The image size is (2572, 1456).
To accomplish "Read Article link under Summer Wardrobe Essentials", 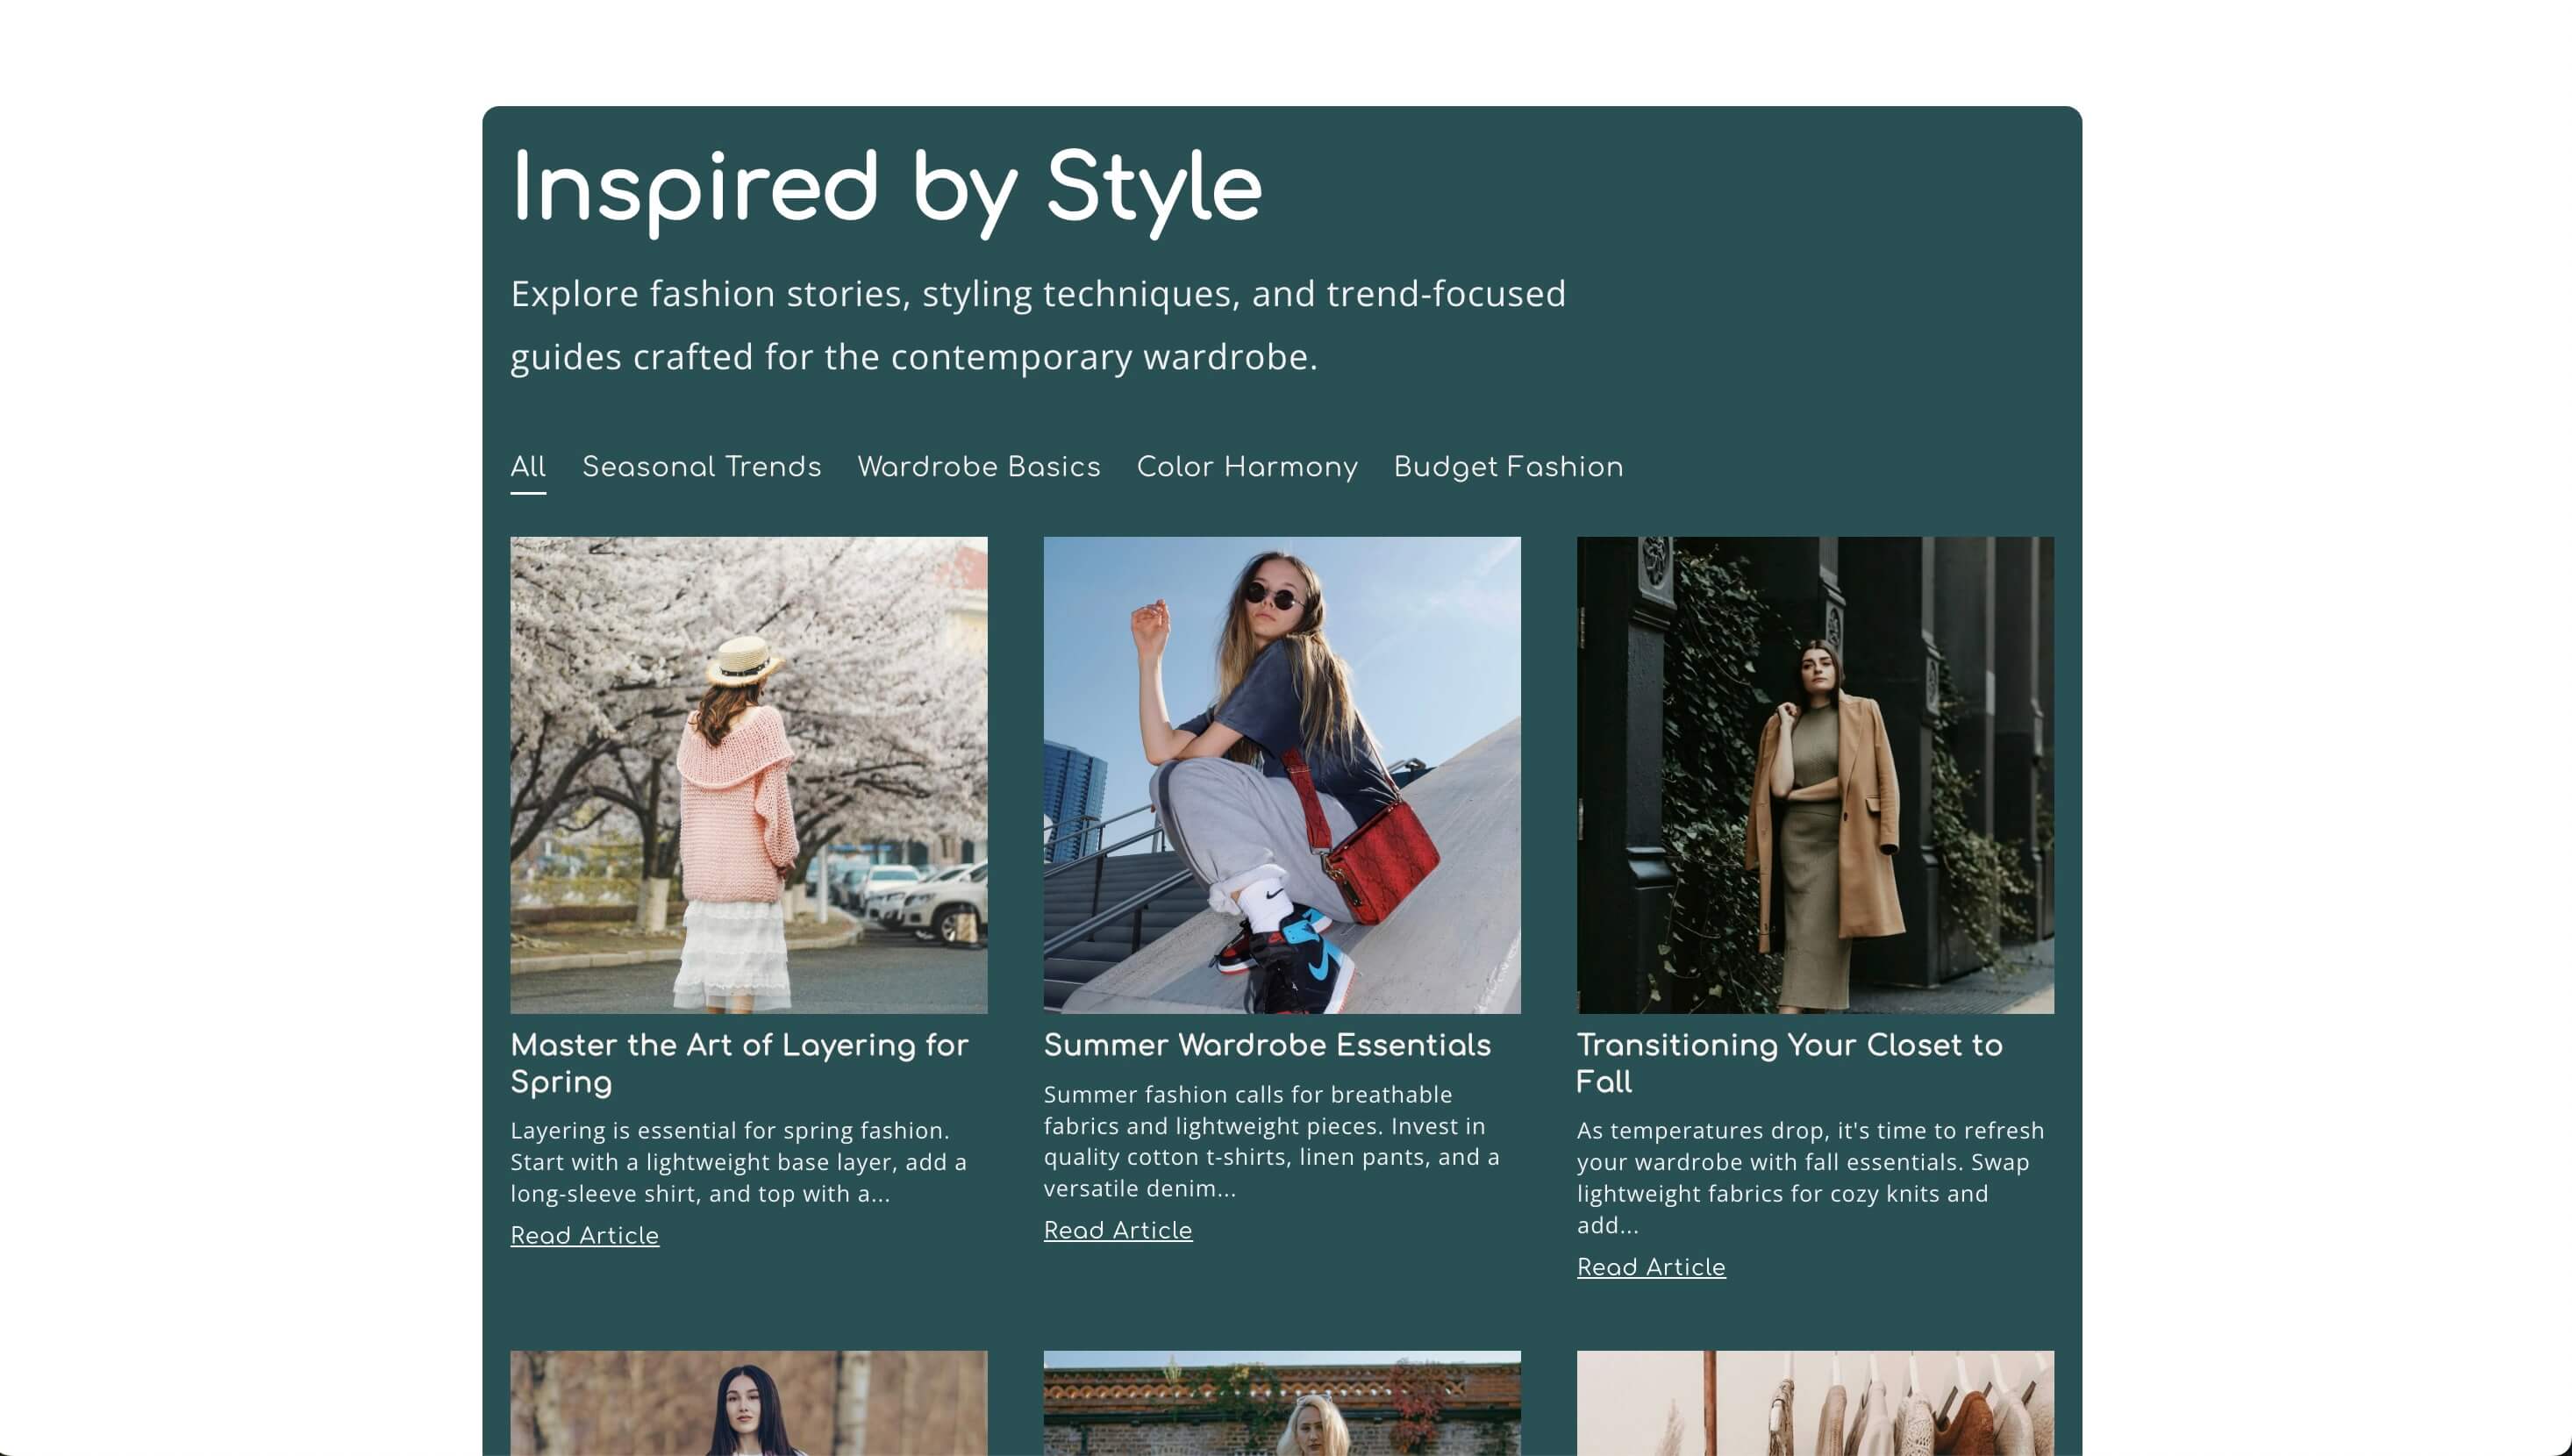I will (1117, 1230).
